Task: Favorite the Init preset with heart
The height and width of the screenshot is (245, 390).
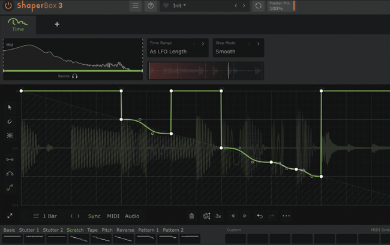Action: [x=166, y=5]
